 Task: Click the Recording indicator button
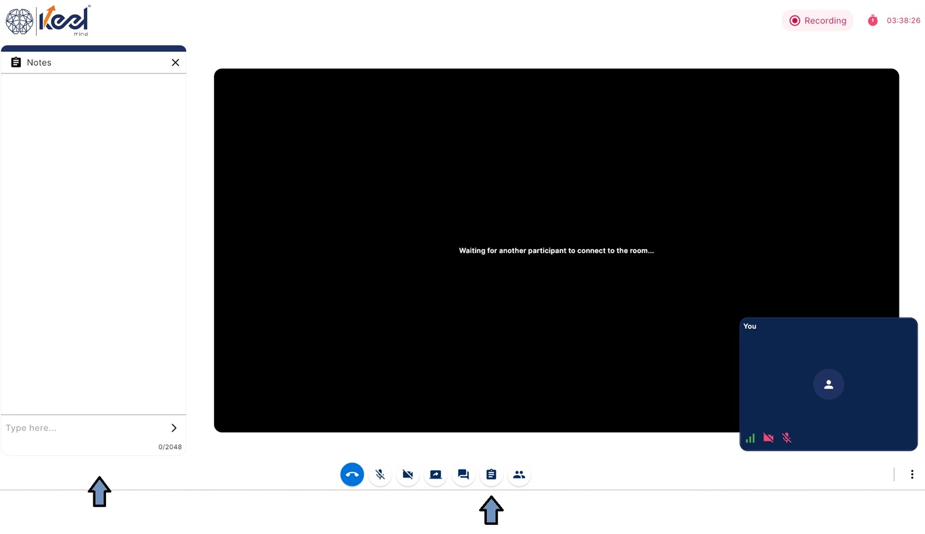[x=817, y=20]
